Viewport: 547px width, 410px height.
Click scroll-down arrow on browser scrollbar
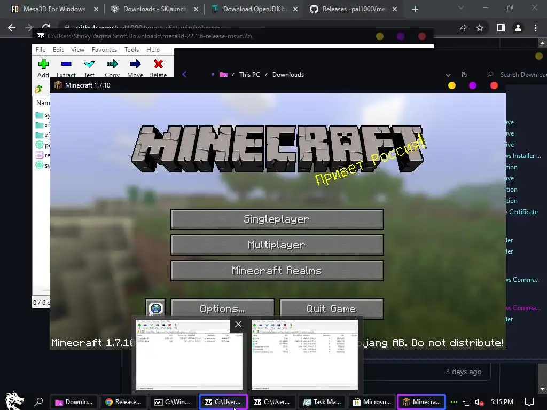click(542, 389)
